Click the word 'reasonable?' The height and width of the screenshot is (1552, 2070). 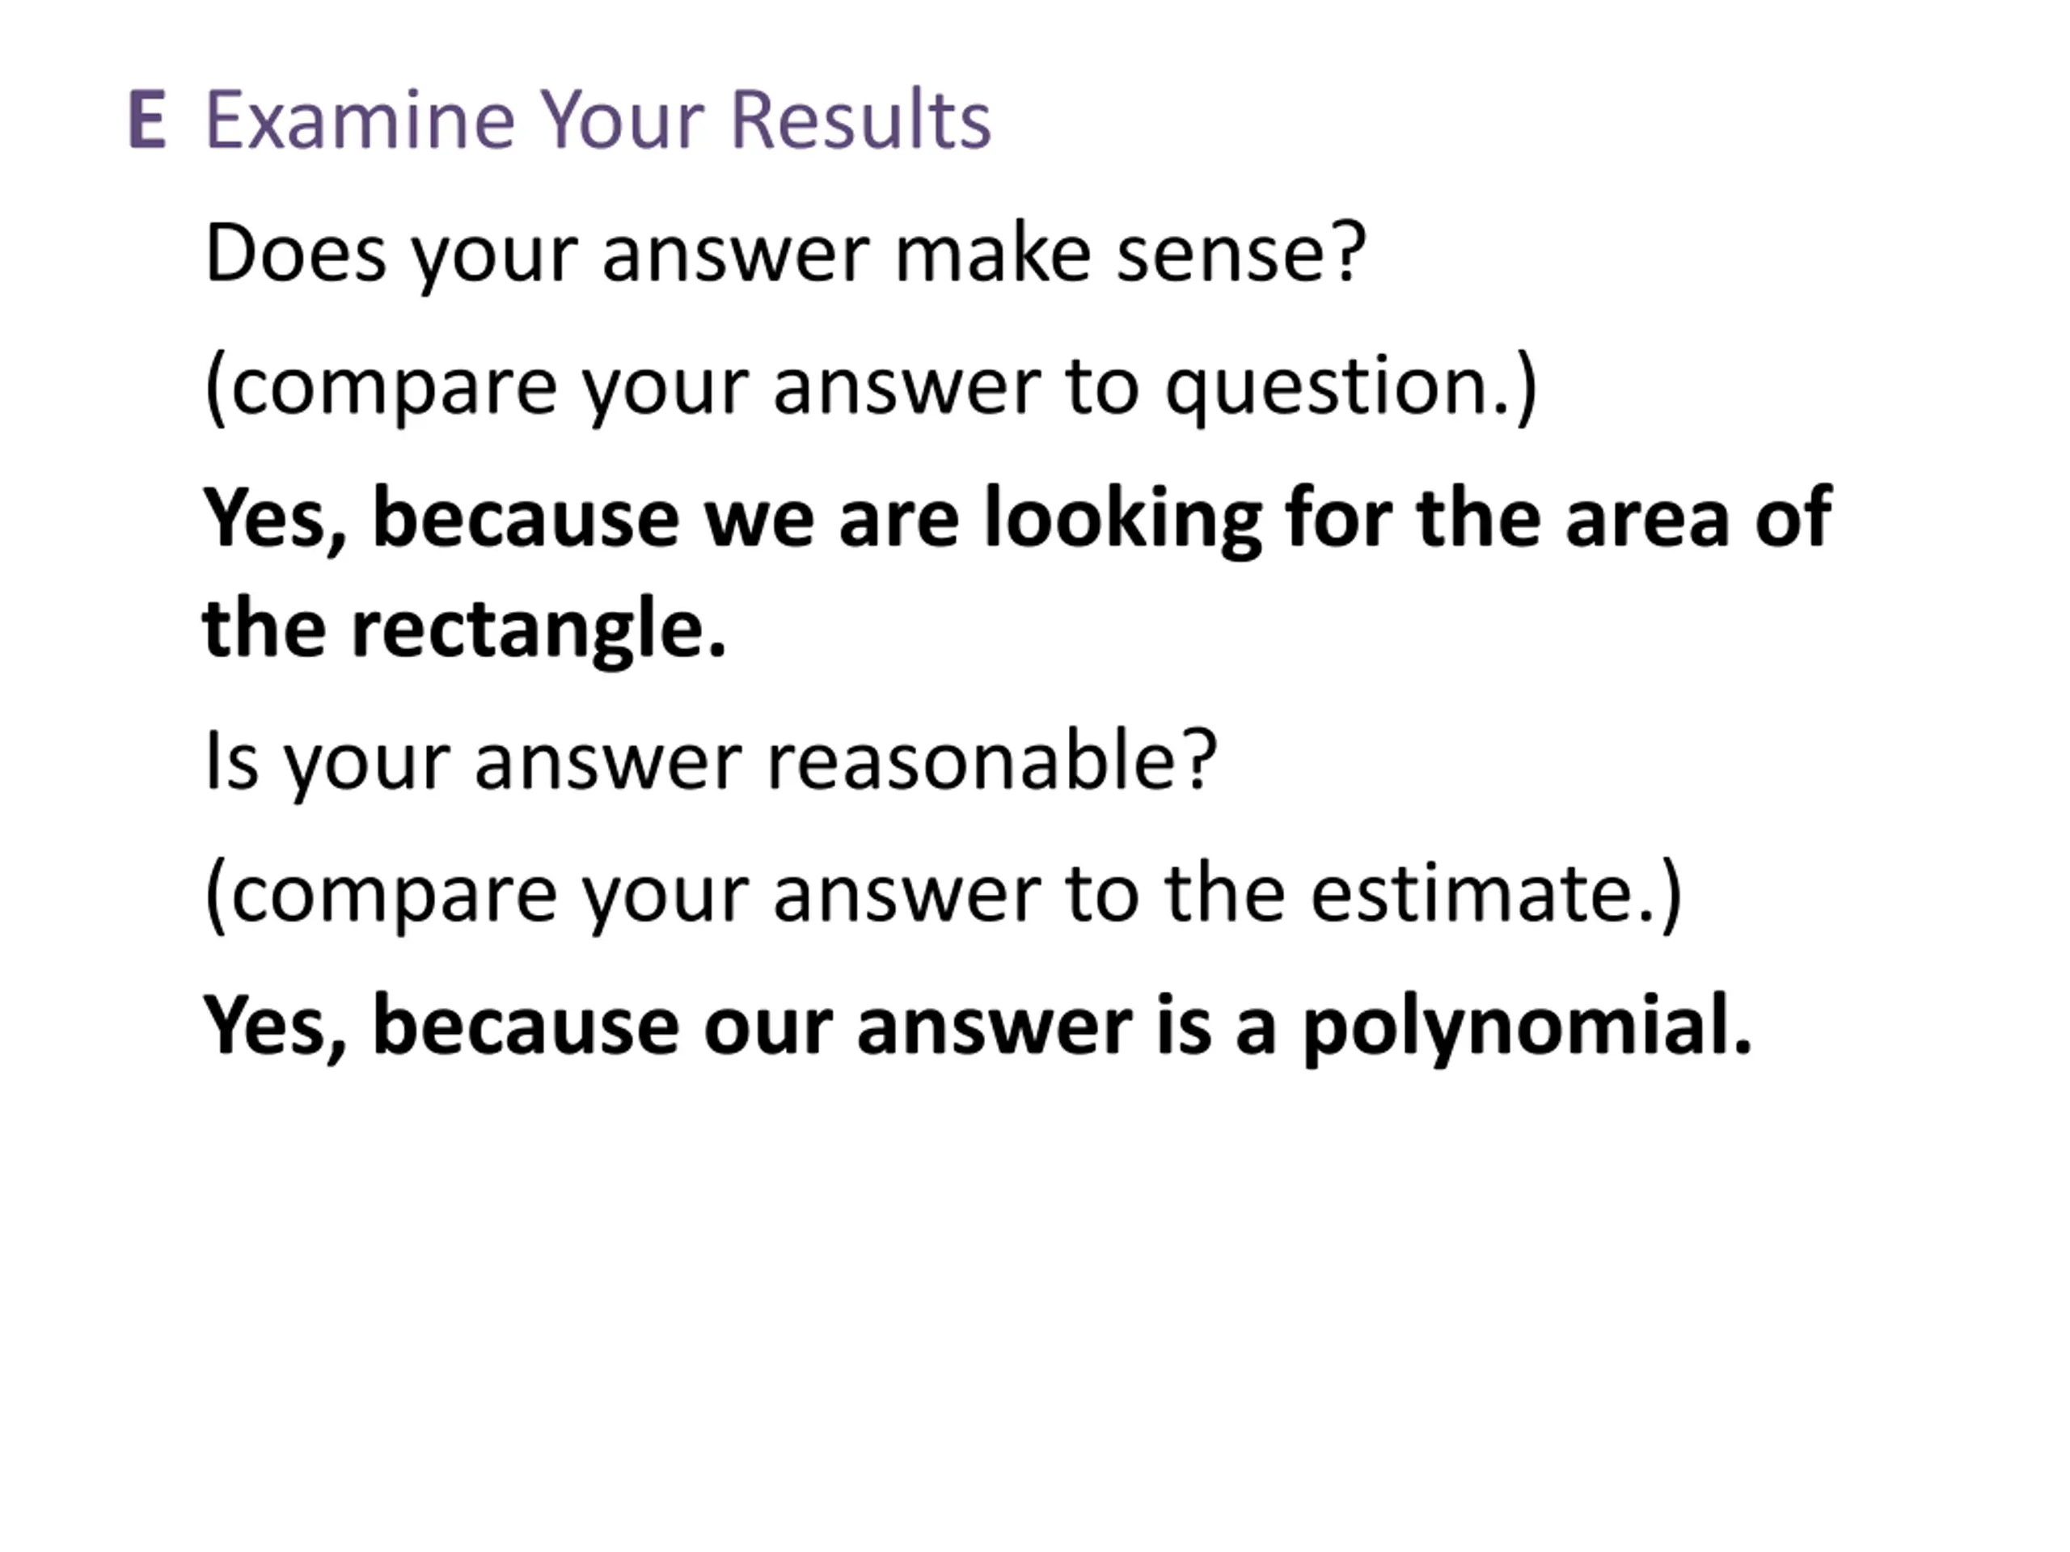pyautogui.click(x=992, y=761)
